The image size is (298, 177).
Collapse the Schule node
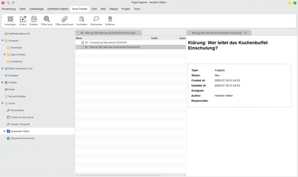2,103
